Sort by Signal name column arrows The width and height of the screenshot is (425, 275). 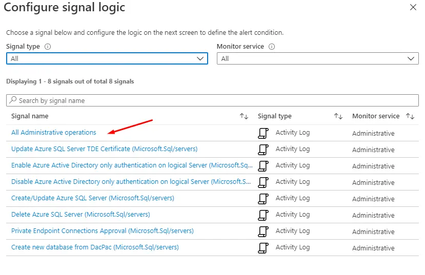(244, 116)
